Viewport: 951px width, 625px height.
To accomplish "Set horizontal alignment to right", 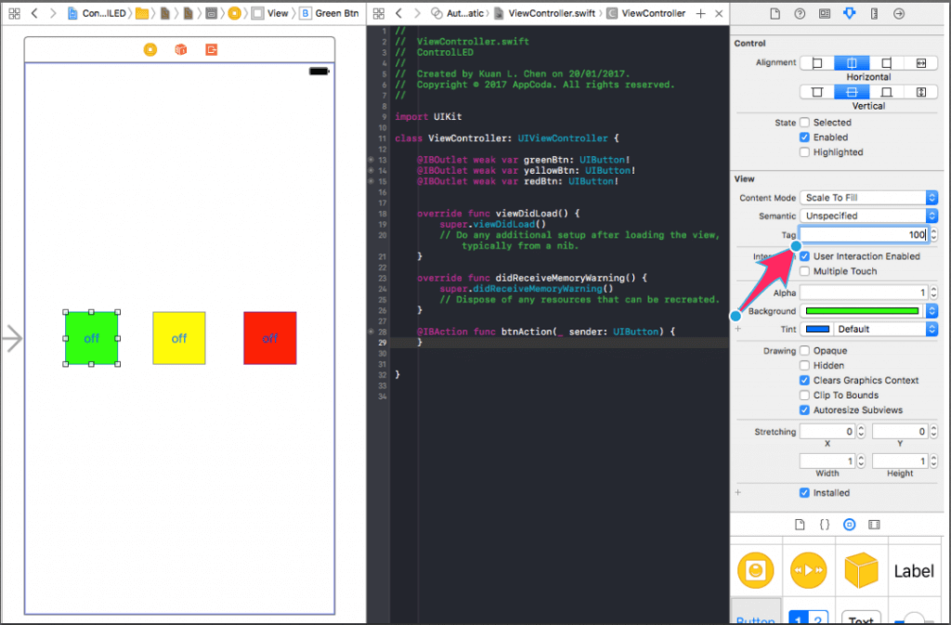I will tap(886, 63).
